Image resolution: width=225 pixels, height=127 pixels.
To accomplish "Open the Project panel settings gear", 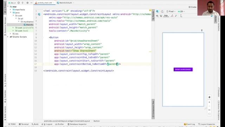I will pyautogui.click(x=27, y=3).
